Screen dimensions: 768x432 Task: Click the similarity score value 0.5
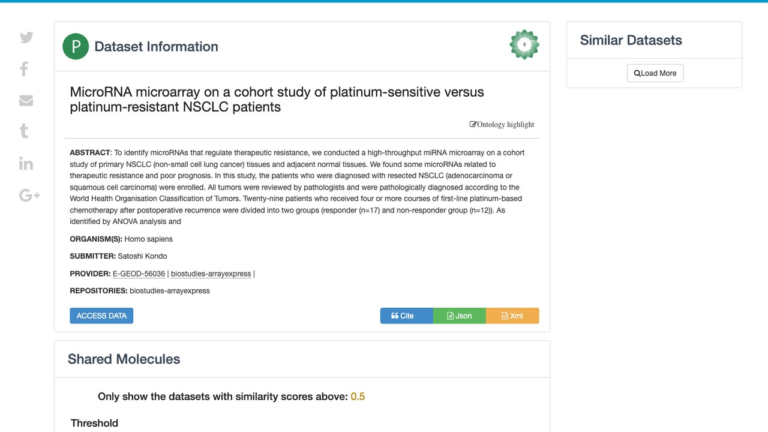pos(358,397)
